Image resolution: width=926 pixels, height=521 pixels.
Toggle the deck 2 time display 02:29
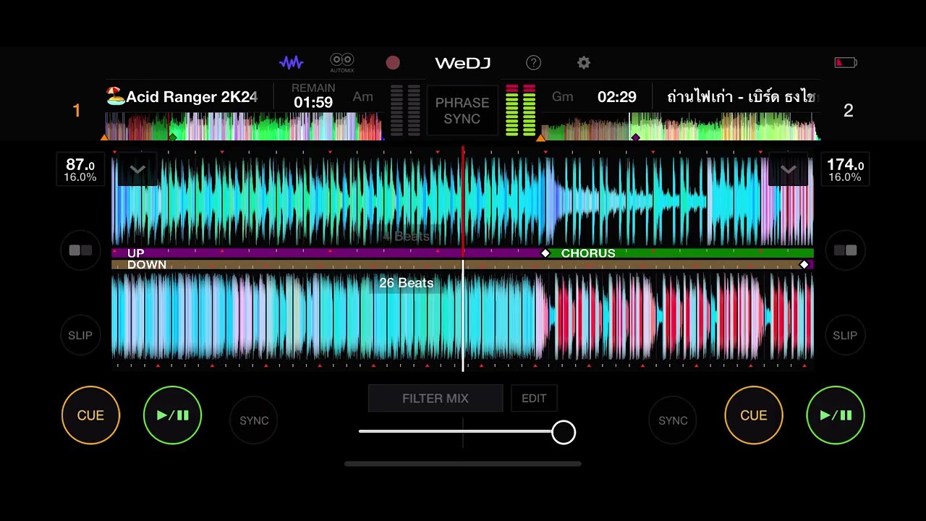(x=617, y=97)
